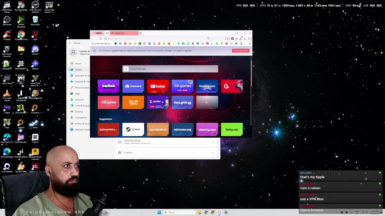The height and width of the screenshot is (216, 385).
Task: Open the Windows Start button
Action: [159, 212]
